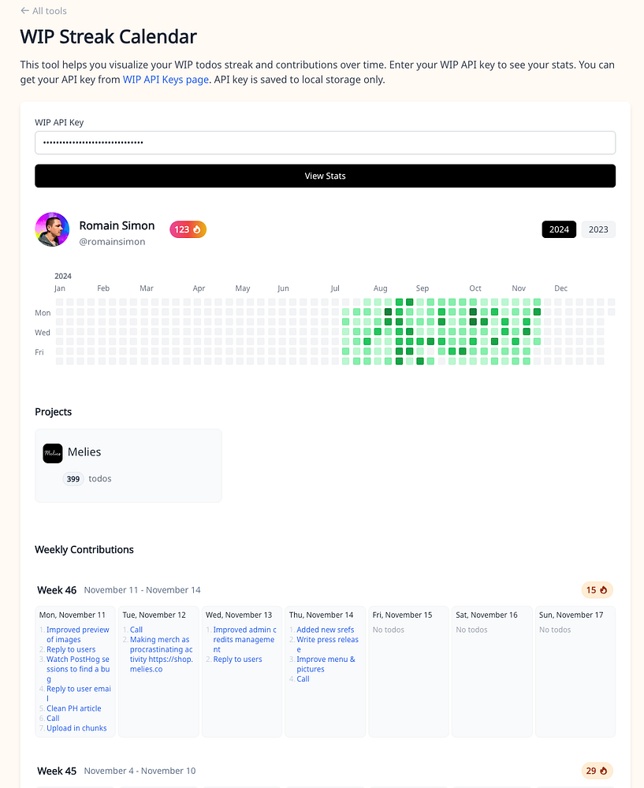This screenshot has width=644, height=788.
Task: Click the Romain Simon profile avatar
Action: (52, 229)
